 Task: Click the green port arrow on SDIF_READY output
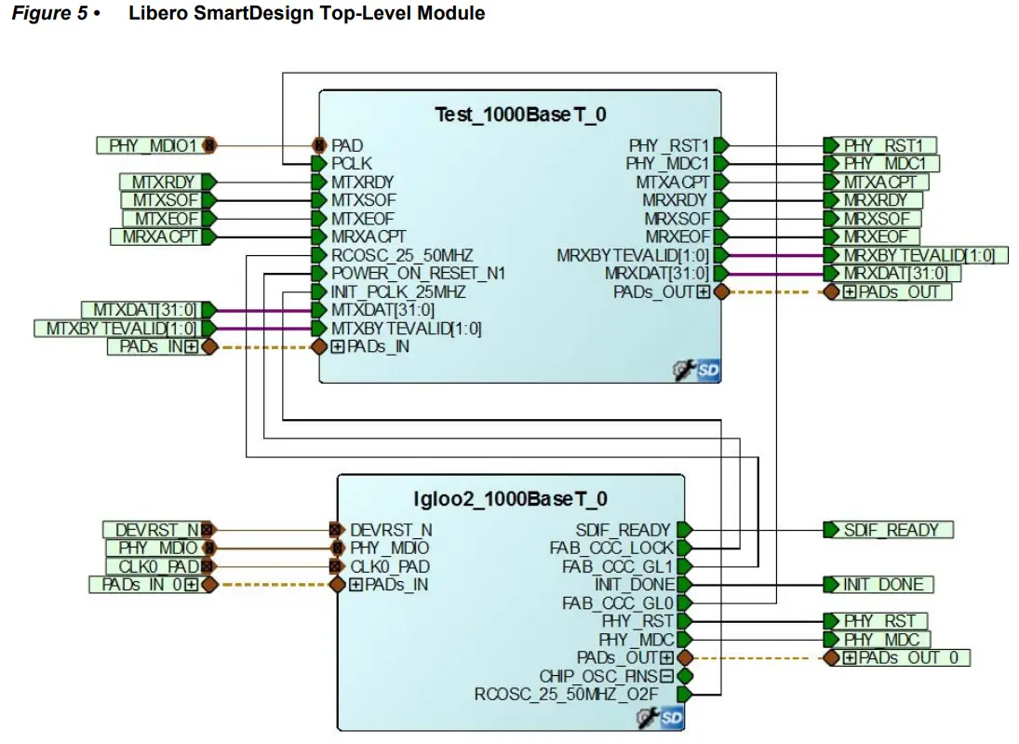click(x=684, y=529)
